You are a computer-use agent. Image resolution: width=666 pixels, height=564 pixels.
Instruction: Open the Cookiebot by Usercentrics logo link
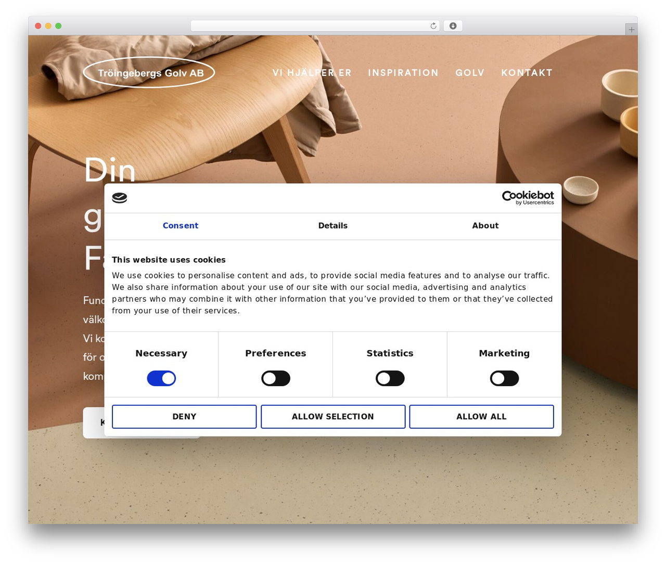[528, 198]
